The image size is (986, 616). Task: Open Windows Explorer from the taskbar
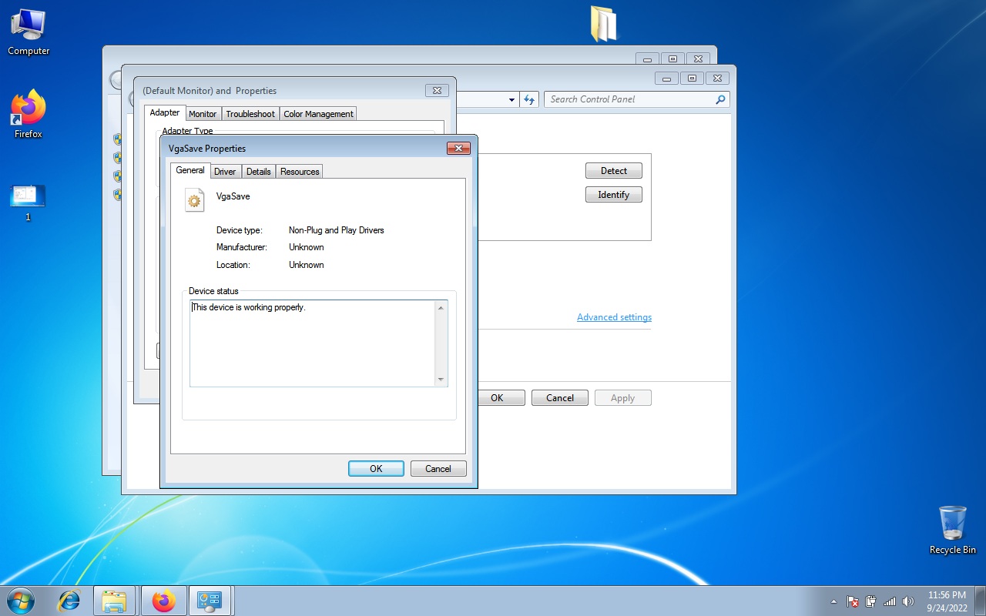point(115,601)
